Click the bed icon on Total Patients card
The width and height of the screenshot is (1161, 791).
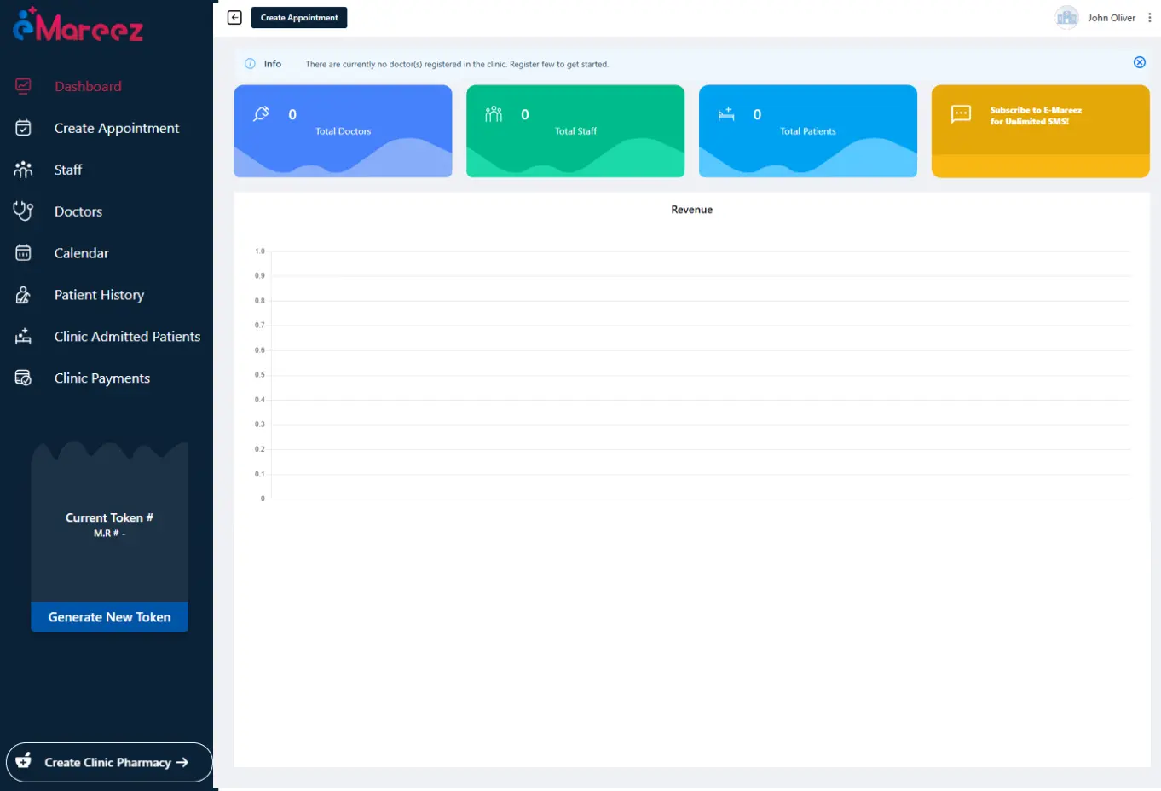(726, 114)
